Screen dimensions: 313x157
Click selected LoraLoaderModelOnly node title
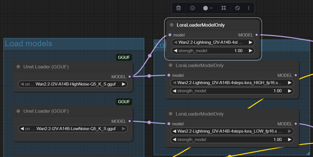[201, 25]
